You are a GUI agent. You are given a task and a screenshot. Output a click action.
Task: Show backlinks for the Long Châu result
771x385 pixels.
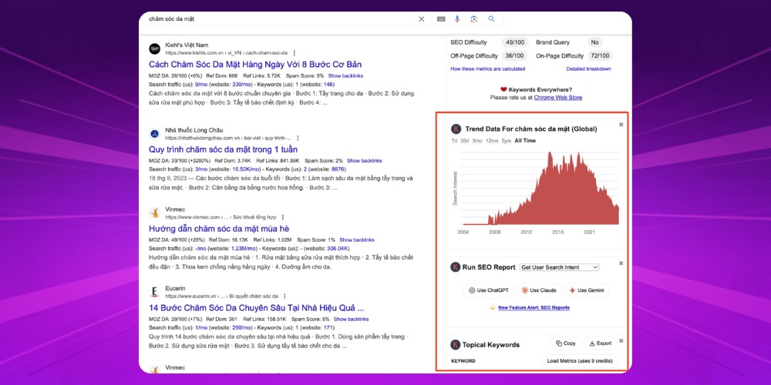(x=365, y=161)
